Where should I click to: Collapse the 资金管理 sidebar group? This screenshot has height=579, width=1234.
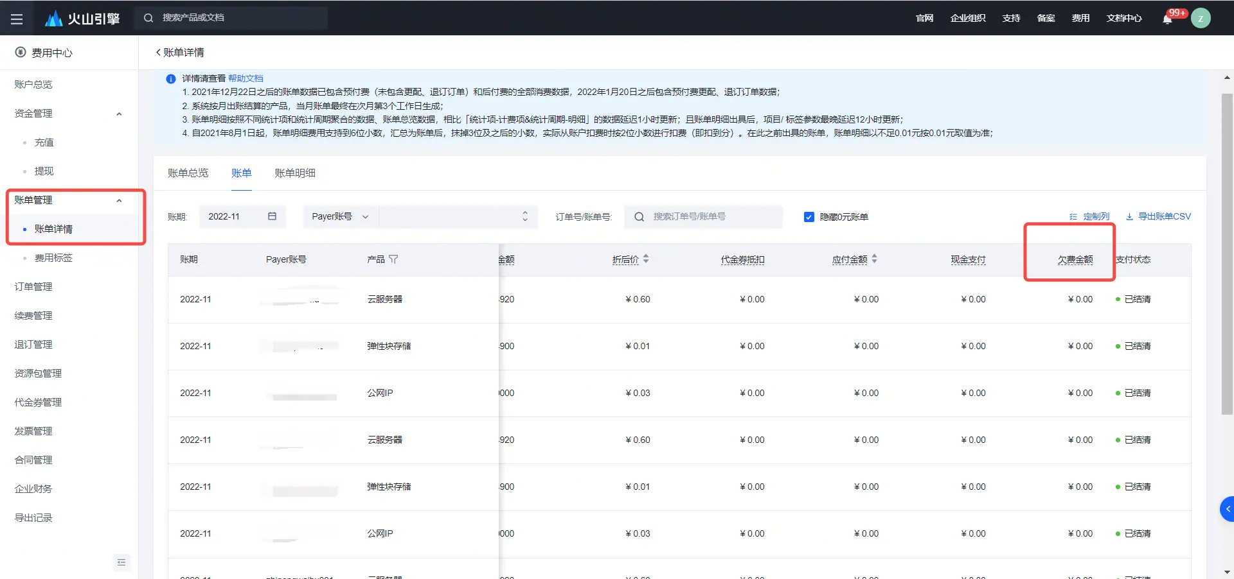[119, 114]
